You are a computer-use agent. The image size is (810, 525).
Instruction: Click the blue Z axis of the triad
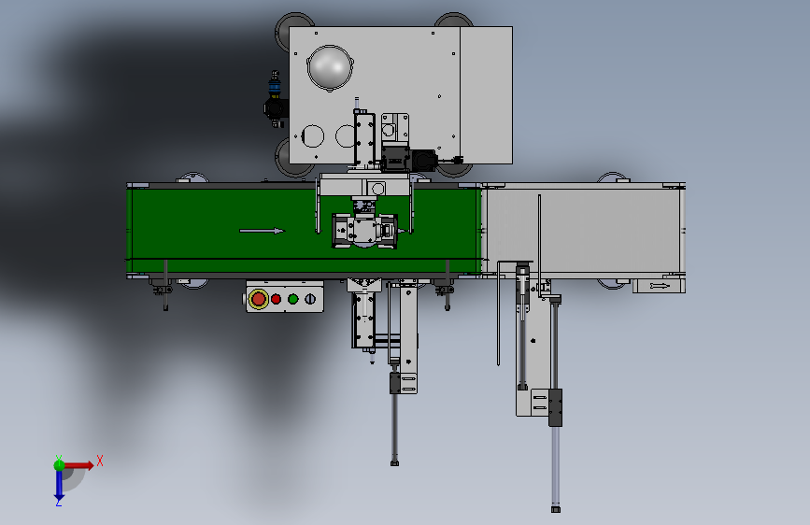[x=59, y=485]
